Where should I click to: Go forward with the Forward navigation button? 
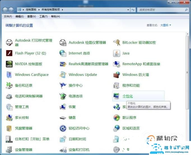[x=11, y=10]
